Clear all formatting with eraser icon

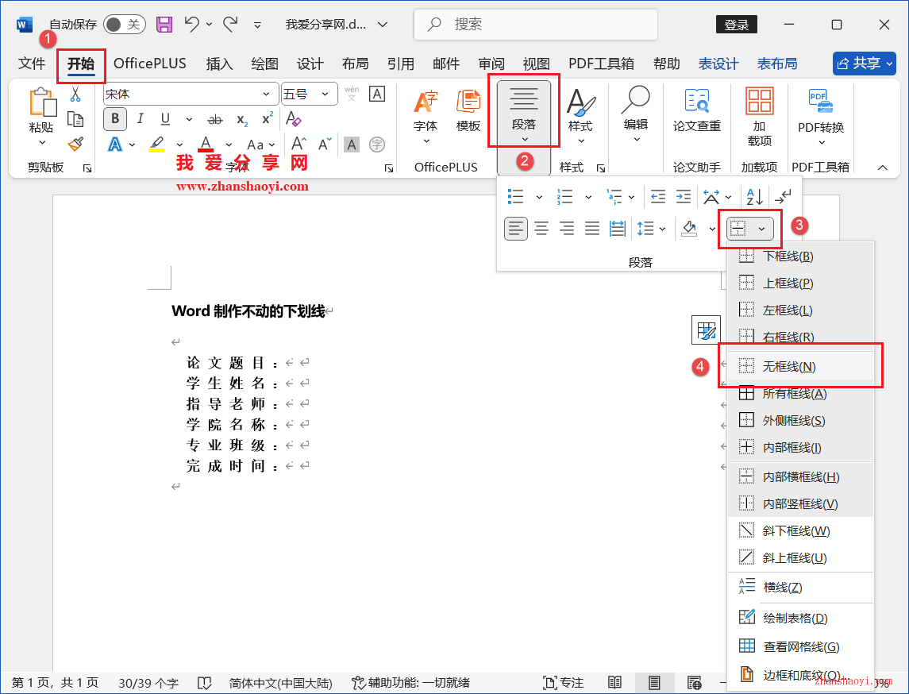(293, 119)
